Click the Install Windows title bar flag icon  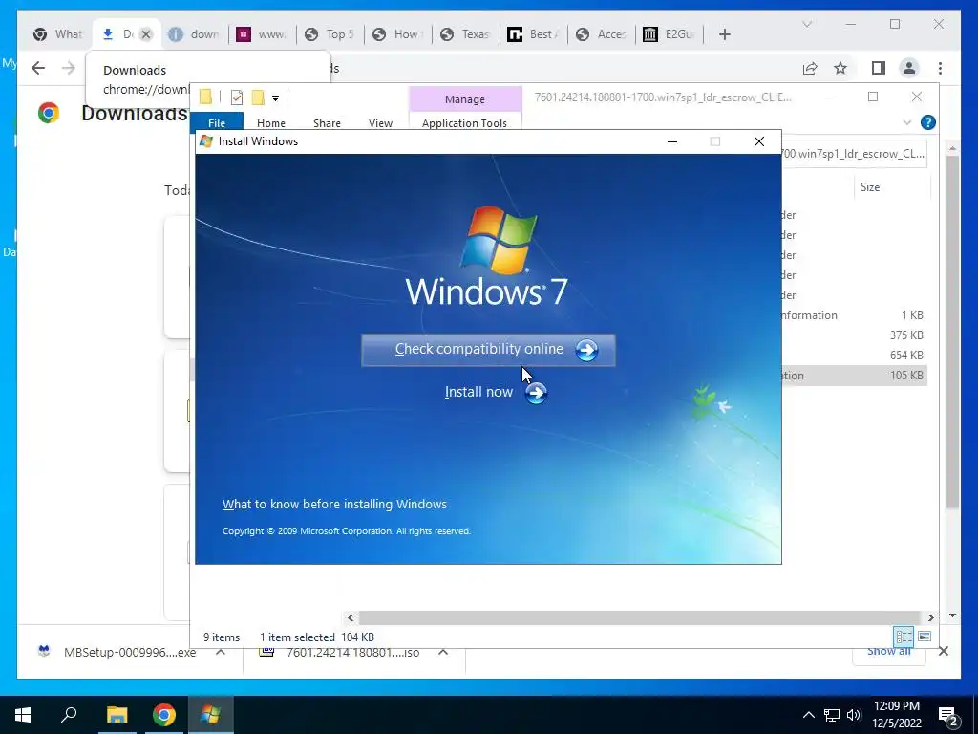click(x=206, y=141)
